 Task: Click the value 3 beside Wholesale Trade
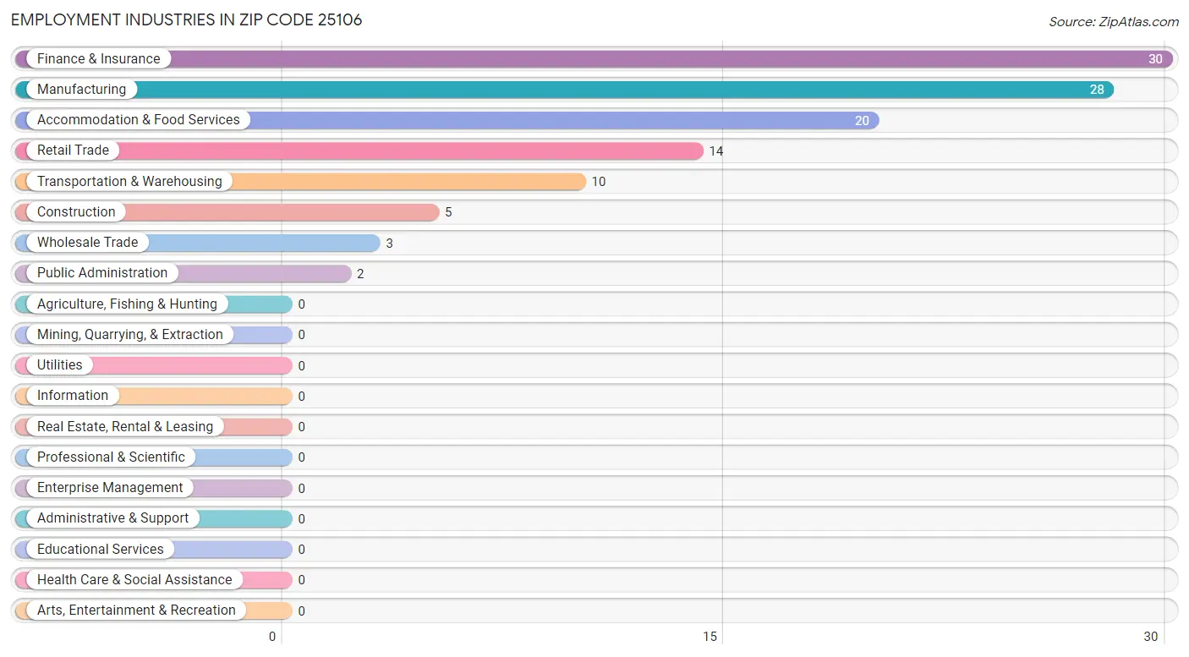coord(390,243)
